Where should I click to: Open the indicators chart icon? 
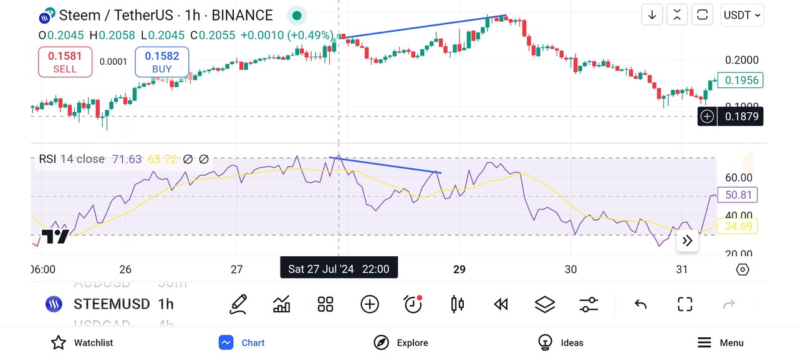282,304
